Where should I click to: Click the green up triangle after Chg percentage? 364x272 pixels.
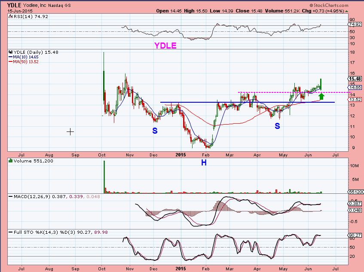click(346, 11)
